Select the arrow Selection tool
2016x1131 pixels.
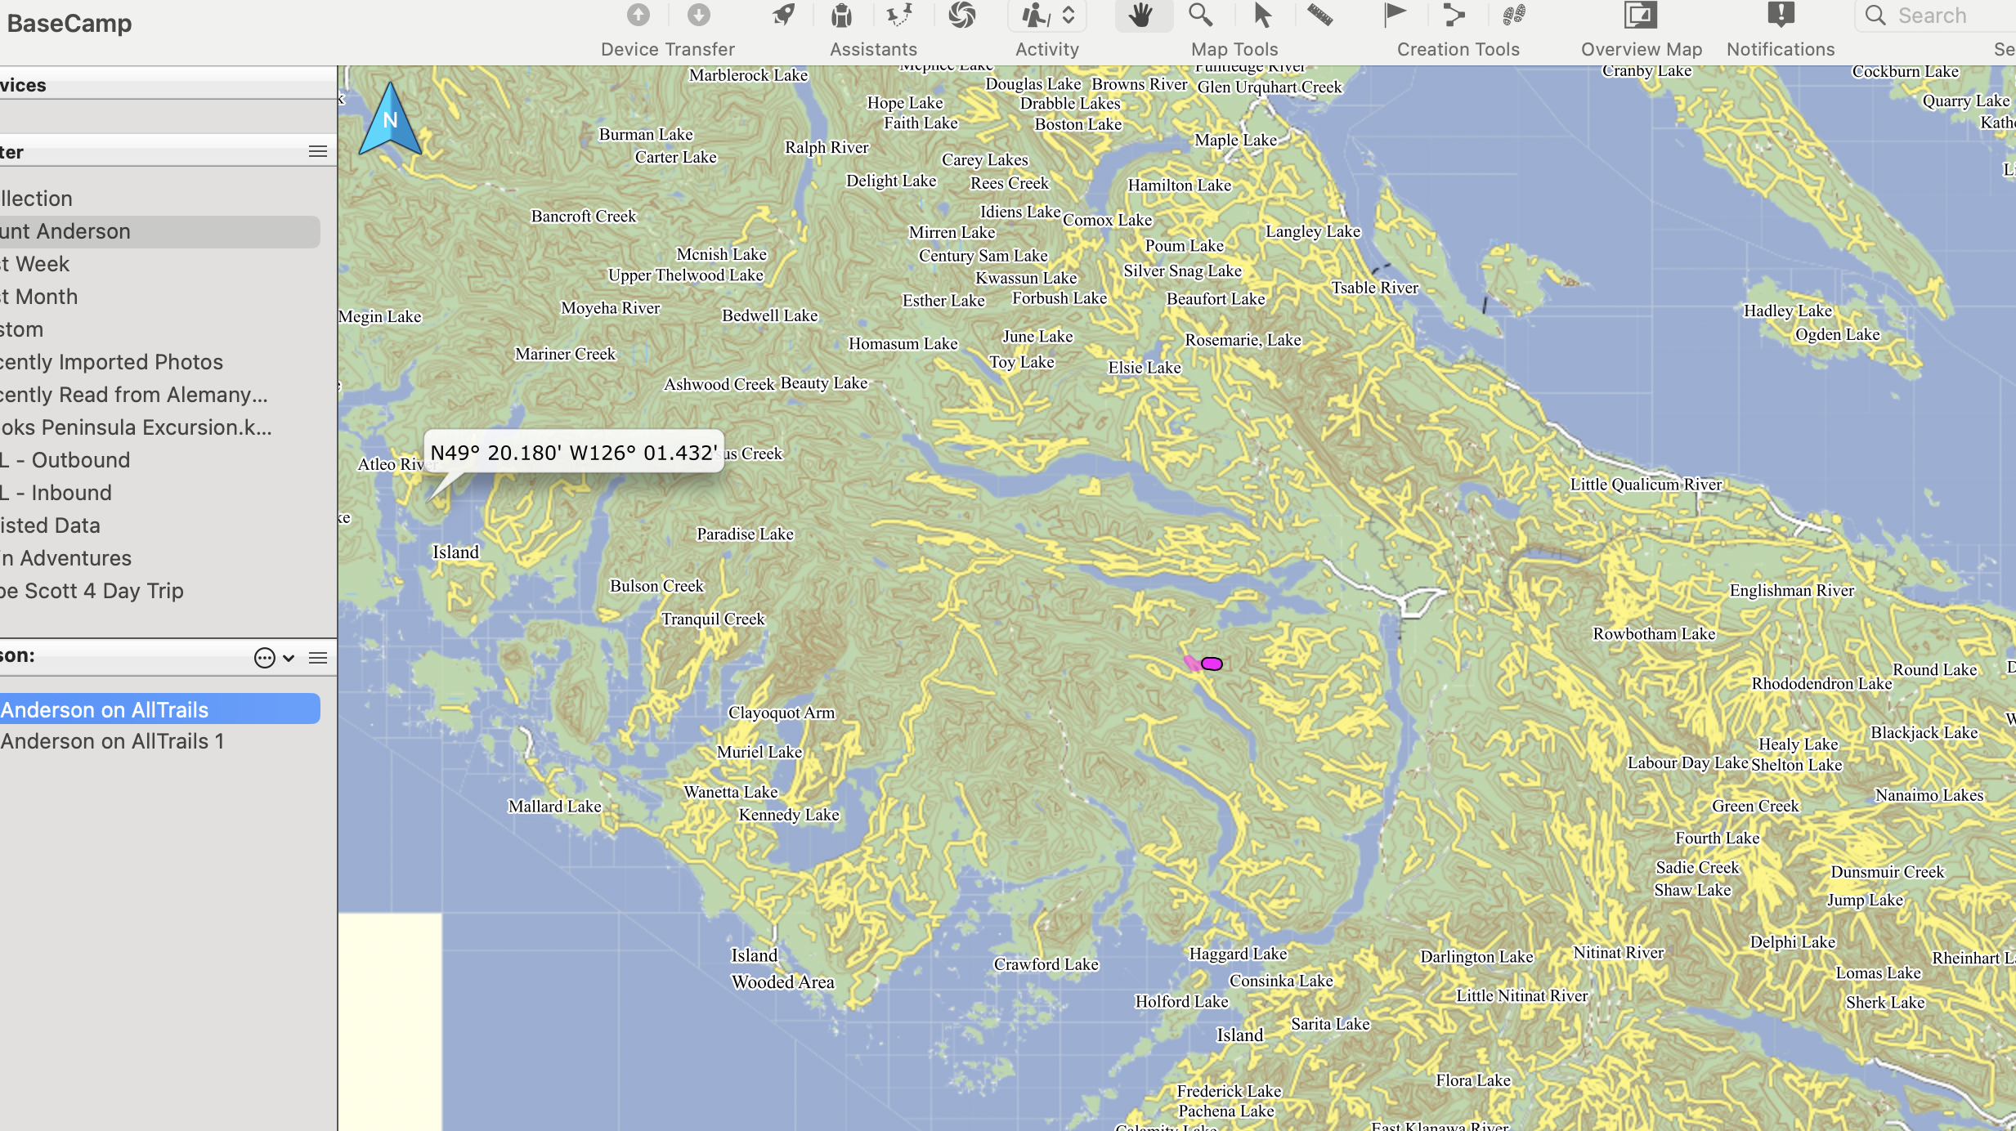point(1262,15)
